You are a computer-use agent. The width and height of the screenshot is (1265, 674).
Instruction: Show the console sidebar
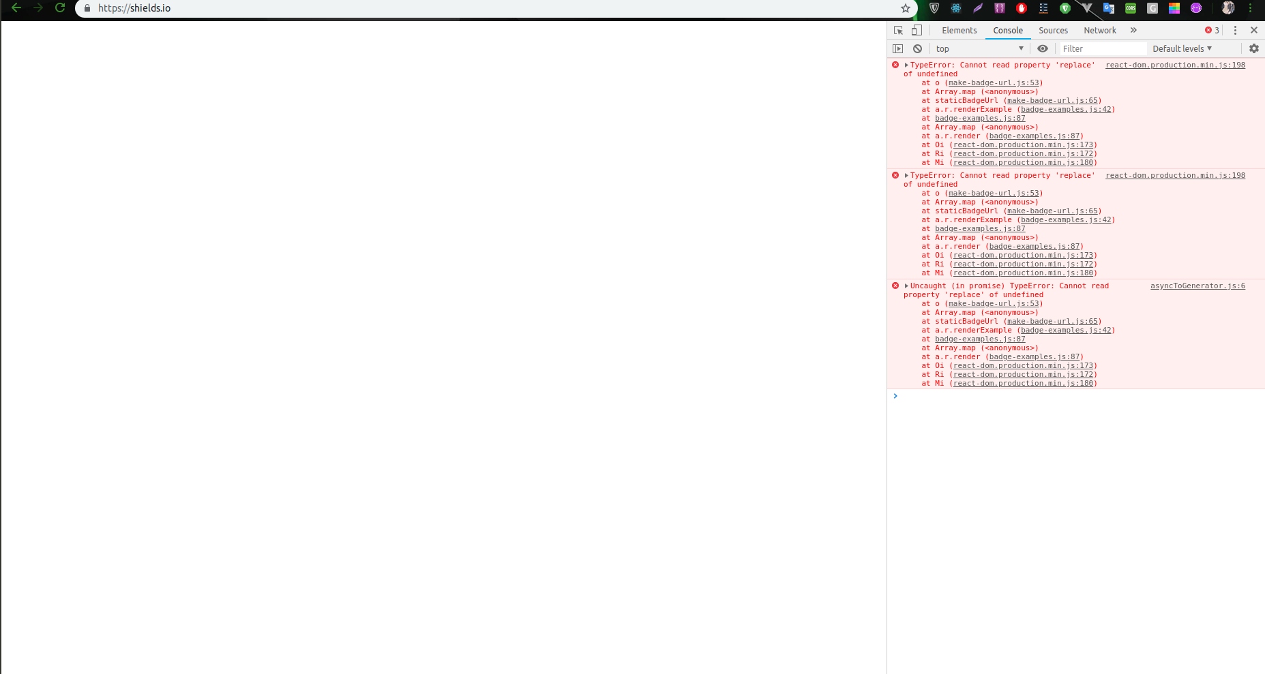click(897, 48)
